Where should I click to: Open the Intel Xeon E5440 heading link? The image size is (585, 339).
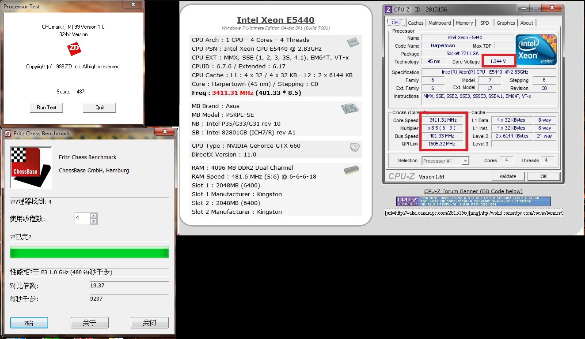(x=276, y=20)
